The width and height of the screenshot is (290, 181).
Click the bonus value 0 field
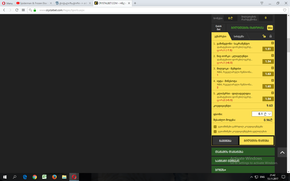231,18
